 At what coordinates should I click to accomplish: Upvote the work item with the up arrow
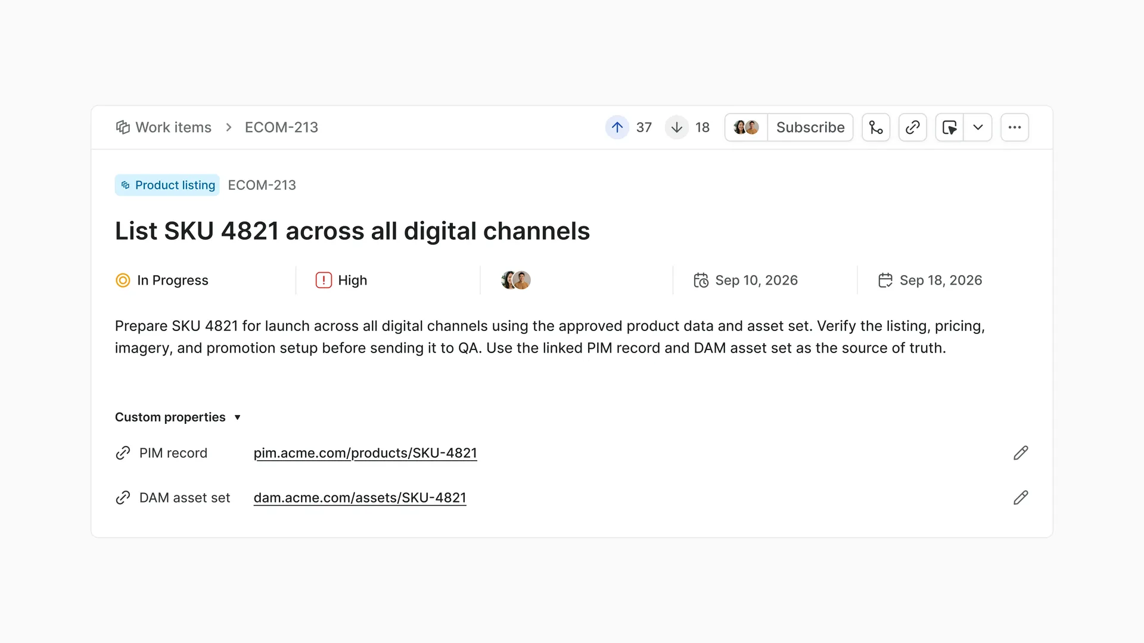[x=617, y=127]
